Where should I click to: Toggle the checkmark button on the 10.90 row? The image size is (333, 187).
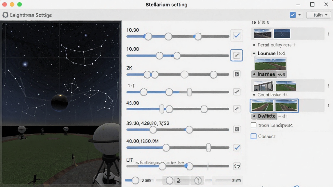click(x=237, y=36)
